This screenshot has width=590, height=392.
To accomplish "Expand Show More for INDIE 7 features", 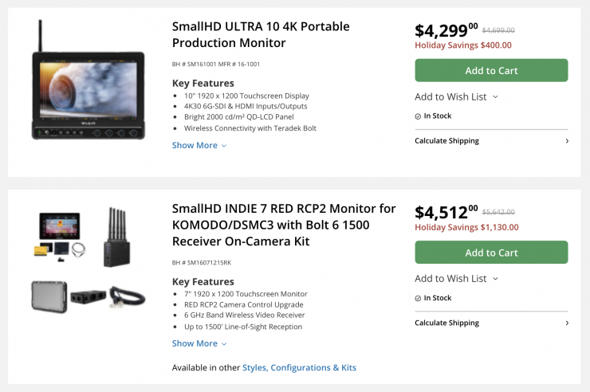I will [195, 343].
